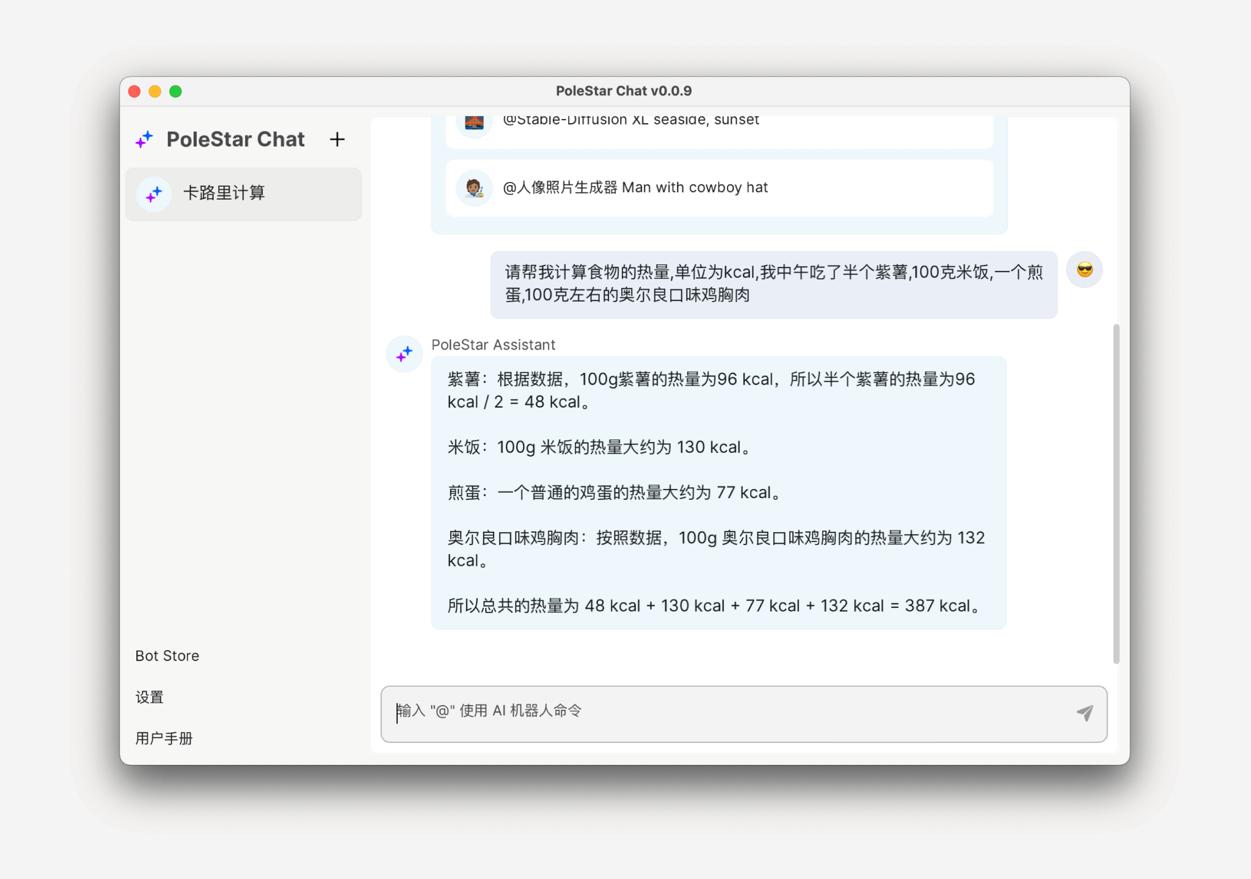
Task: Click the plus icon to start new chat
Action: 337,140
